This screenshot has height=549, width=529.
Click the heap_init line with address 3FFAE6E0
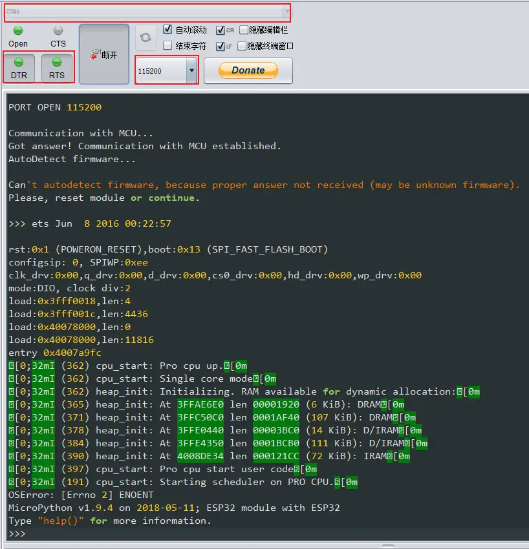pos(206,405)
